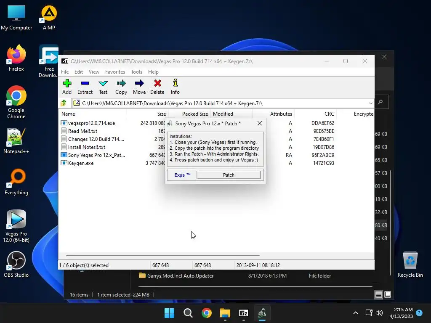Screen dimensions: 431x323
Task: Switch to 7-Zip in the taskbar
Action: (x=244, y=313)
